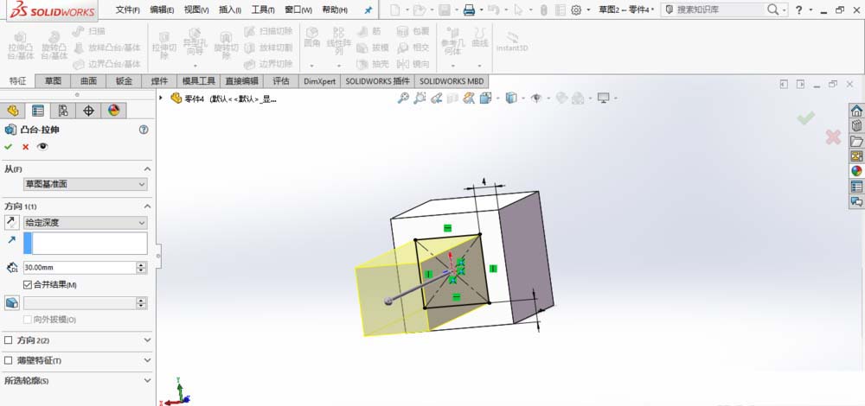Click the Edit Appearance icon
Image resolution: width=865 pixels, height=406 pixels.
tap(561, 98)
